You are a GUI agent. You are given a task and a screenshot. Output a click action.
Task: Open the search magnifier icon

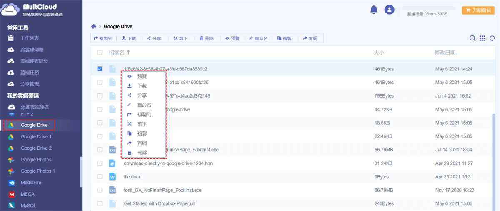click(x=472, y=38)
